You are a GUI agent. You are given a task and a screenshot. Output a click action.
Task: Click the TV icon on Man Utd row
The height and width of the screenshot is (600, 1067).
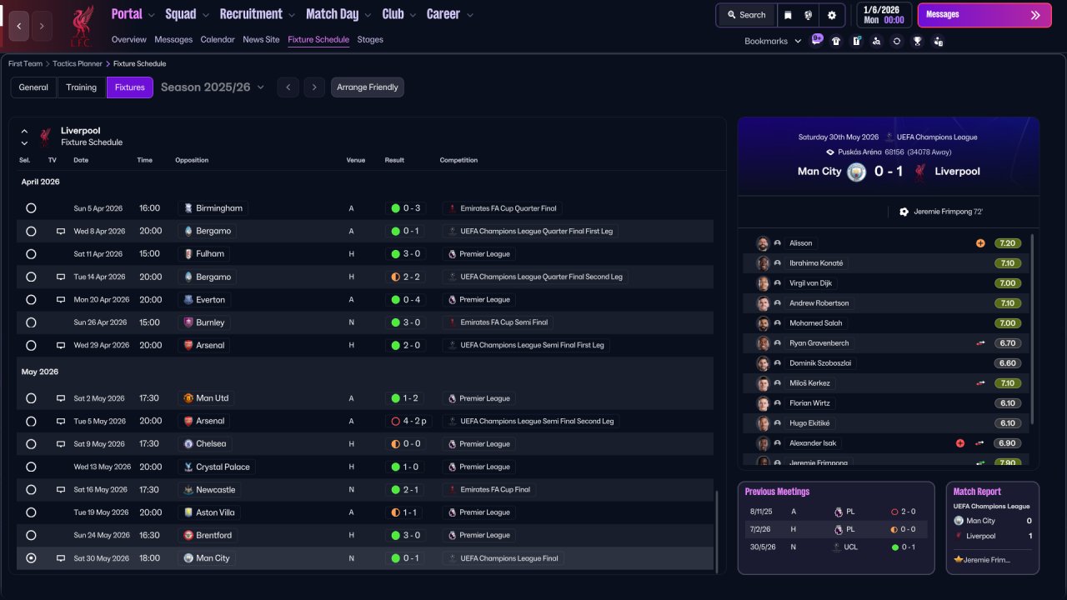click(60, 398)
